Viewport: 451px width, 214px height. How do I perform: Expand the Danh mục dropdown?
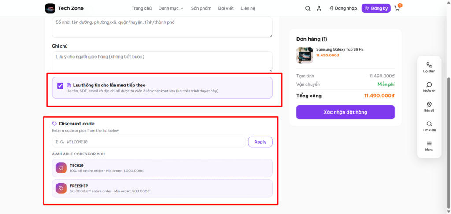[171, 8]
